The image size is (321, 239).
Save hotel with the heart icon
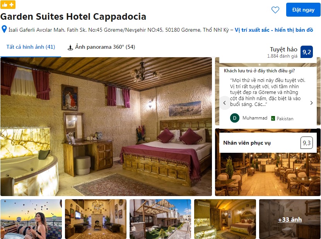coord(275,10)
